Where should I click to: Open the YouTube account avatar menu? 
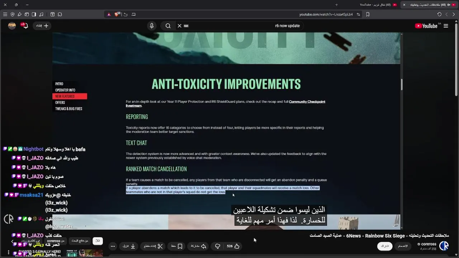[x=12, y=26]
